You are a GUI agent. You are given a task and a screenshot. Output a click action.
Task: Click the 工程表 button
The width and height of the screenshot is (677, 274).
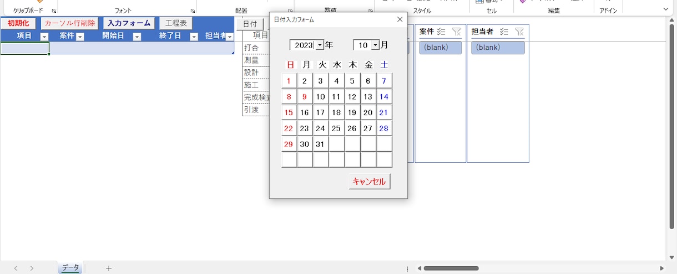click(176, 23)
